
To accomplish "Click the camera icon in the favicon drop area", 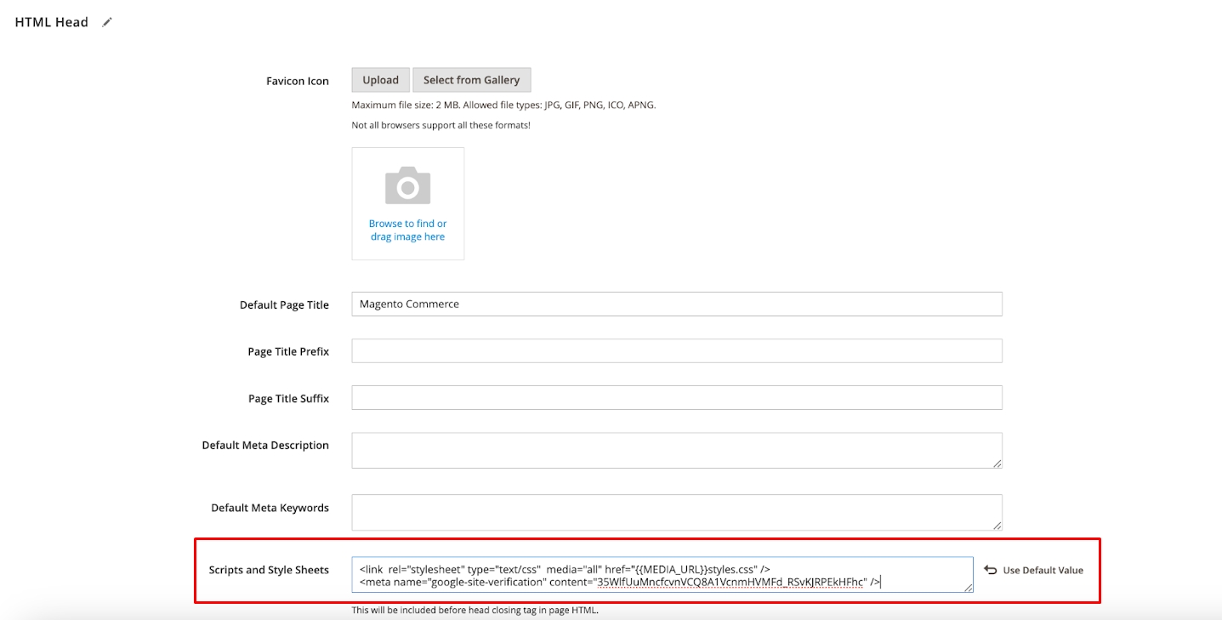I will [x=408, y=185].
